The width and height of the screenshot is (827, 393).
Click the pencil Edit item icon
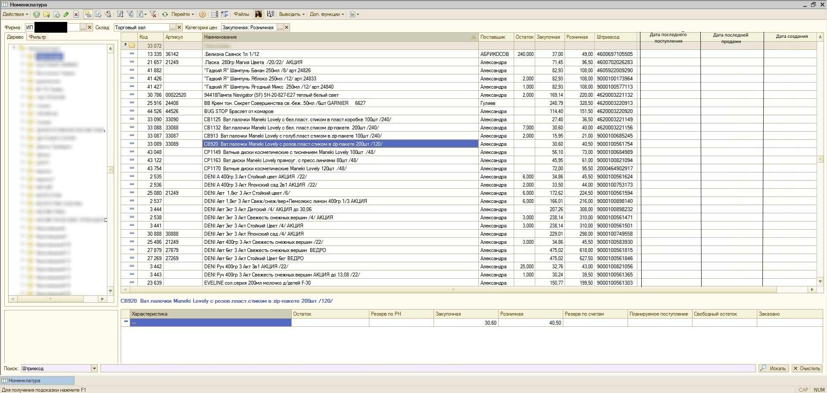tap(66, 14)
